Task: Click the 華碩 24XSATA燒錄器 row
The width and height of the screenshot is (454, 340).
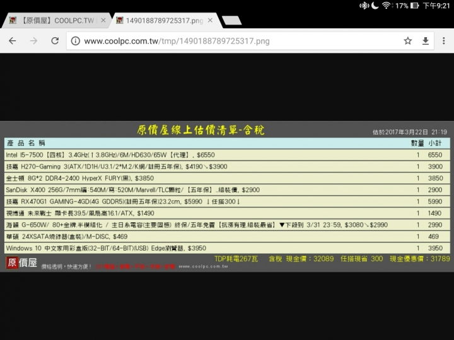Action: click(227, 237)
